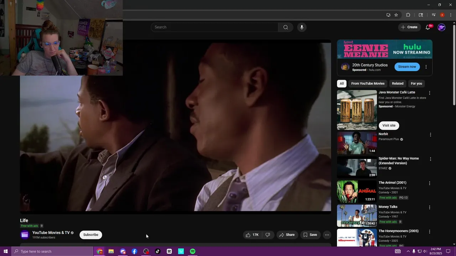Bookmark this page with the star icon
This screenshot has width=456, height=256.
tap(396, 15)
